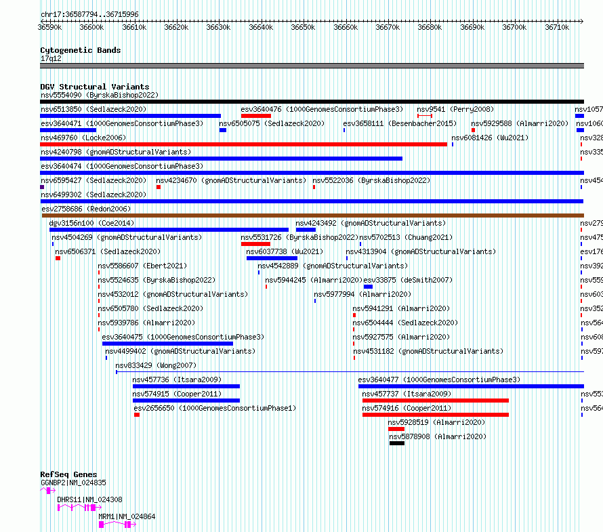Viewport: 603px width, 532px height.
Task: Click nsv574915 (Cooper2011) variant label
Action: point(177,394)
